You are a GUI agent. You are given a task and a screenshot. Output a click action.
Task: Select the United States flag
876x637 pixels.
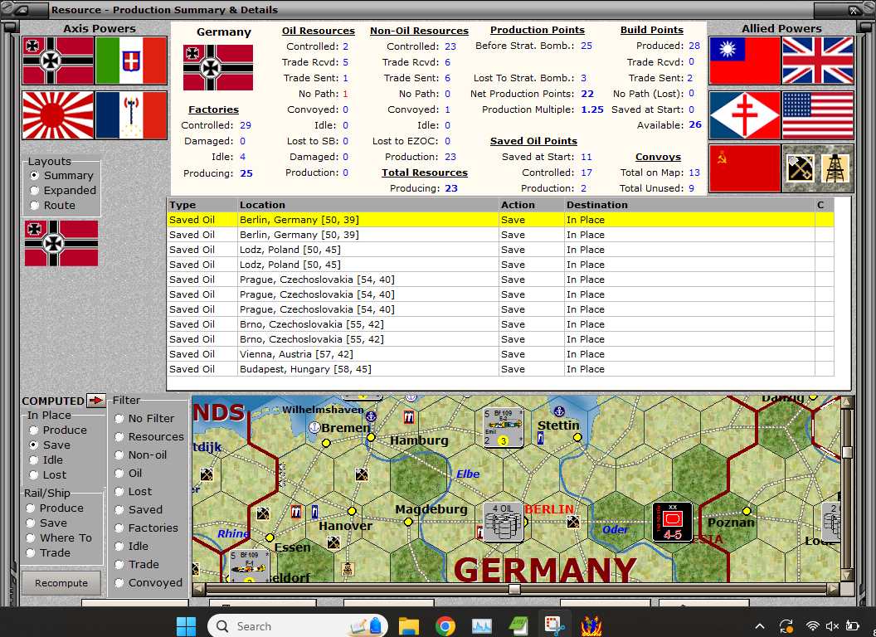coord(818,115)
